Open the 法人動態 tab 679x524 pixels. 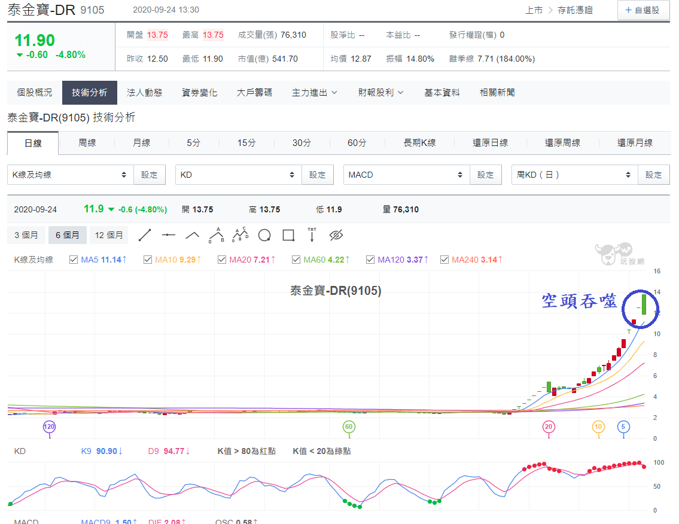pyautogui.click(x=145, y=93)
